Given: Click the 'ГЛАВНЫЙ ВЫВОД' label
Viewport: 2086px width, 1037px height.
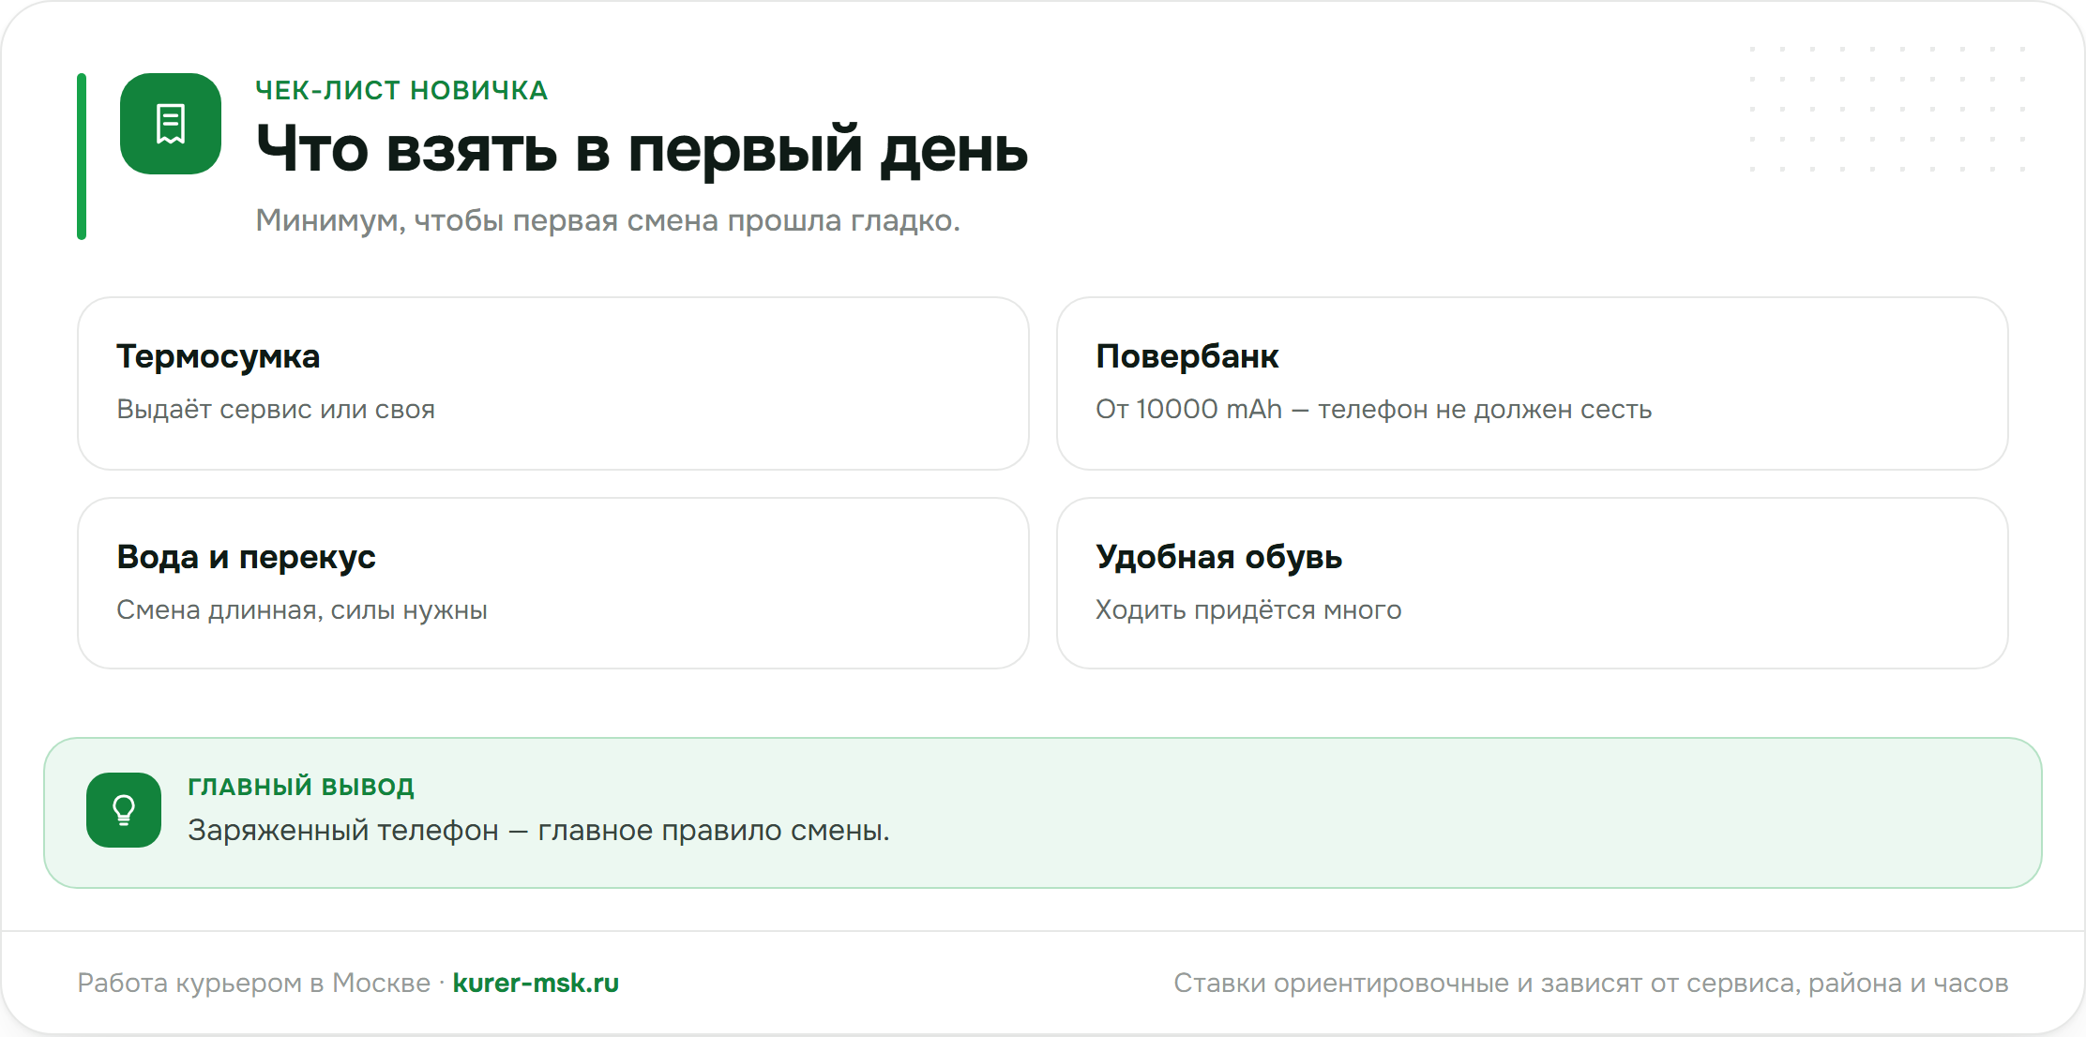Looking at the screenshot, I should 300,787.
